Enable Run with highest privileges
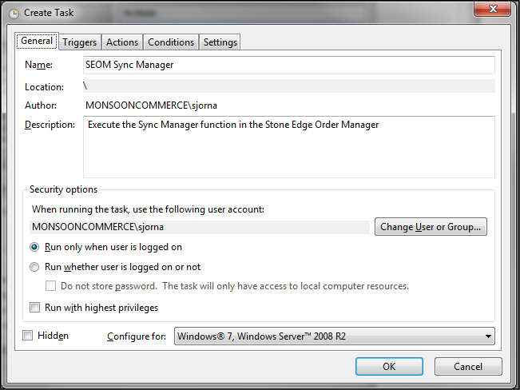Screen dimensions: 520x390 tap(34, 307)
